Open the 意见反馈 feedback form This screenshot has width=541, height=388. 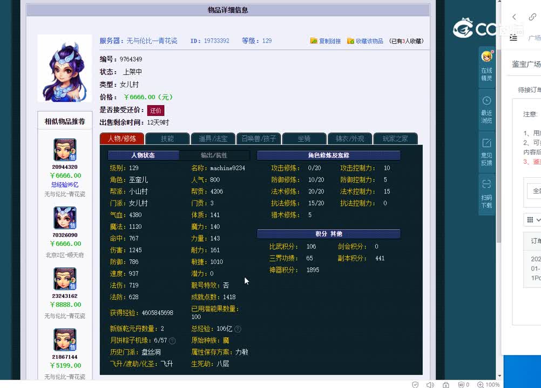(x=486, y=152)
